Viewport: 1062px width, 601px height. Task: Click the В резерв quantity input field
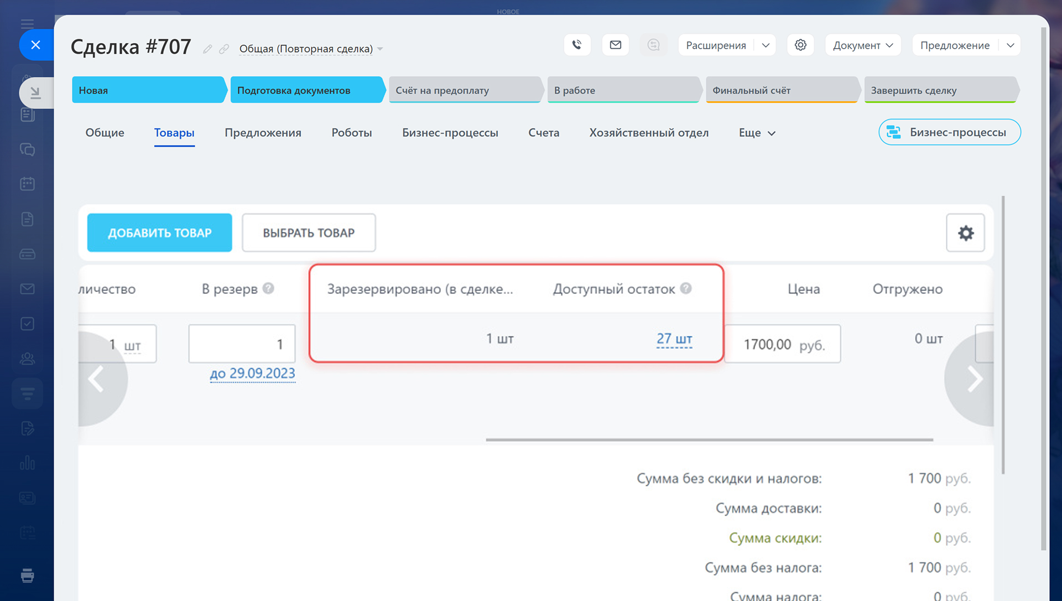pos(242,344)
